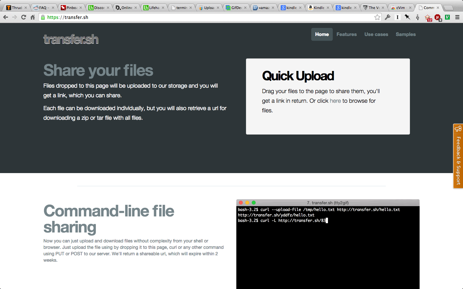Close the Thrud tab

pos(26,8)
